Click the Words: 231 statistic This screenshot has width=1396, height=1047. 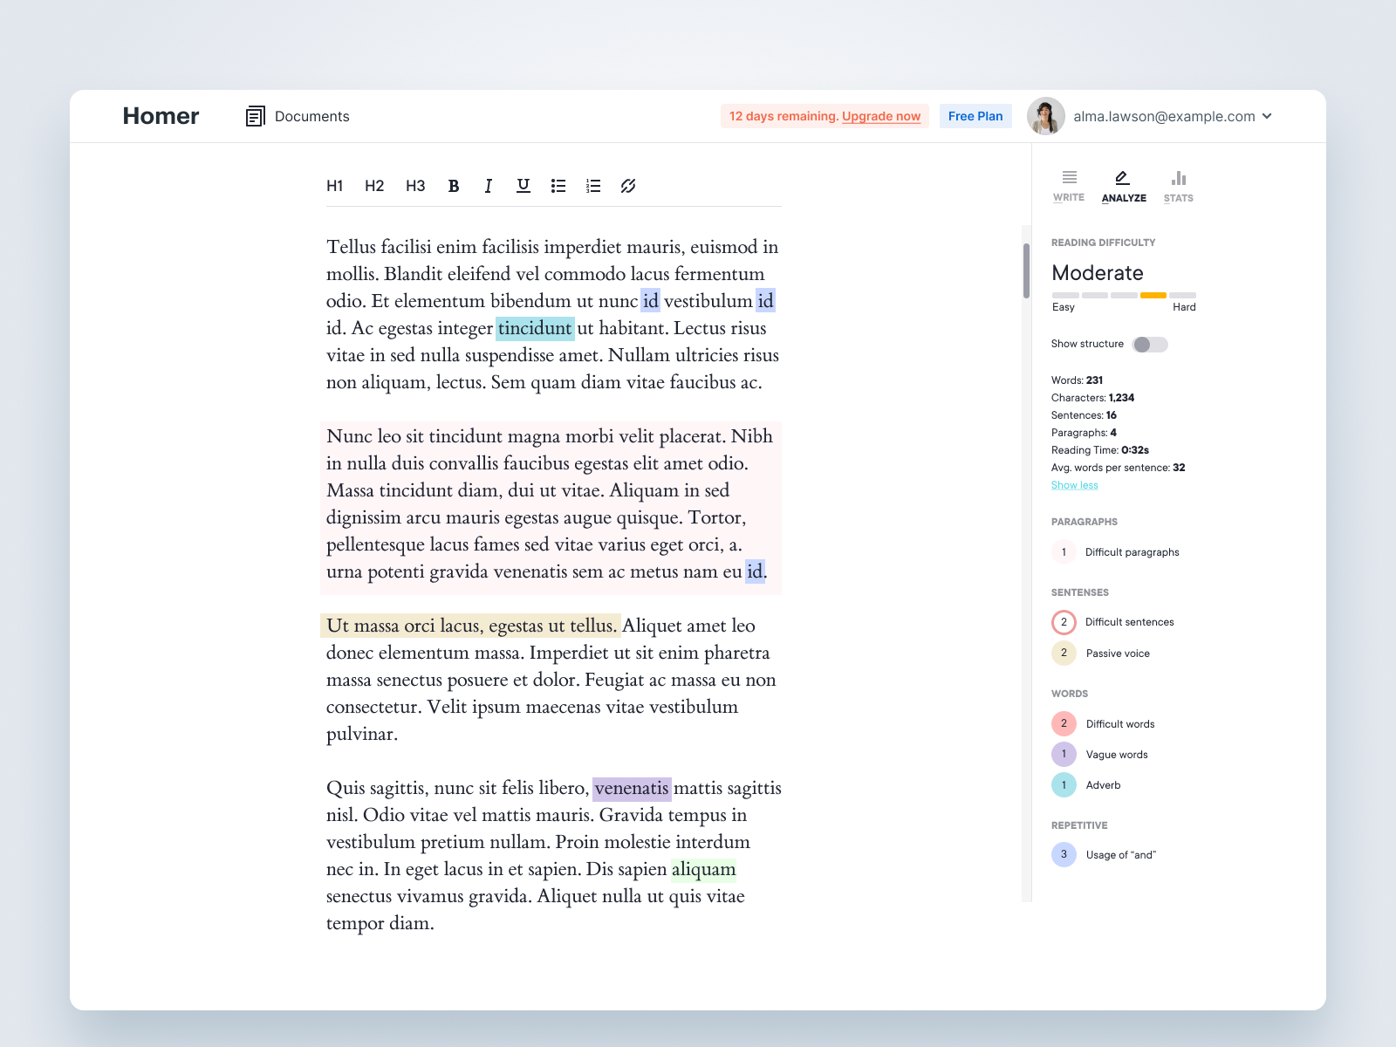(x=1077, y=380)
